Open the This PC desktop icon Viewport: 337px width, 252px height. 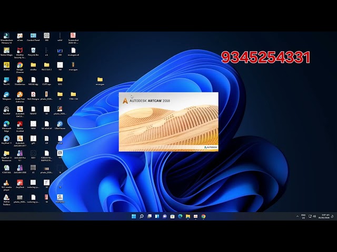[6, 81]
